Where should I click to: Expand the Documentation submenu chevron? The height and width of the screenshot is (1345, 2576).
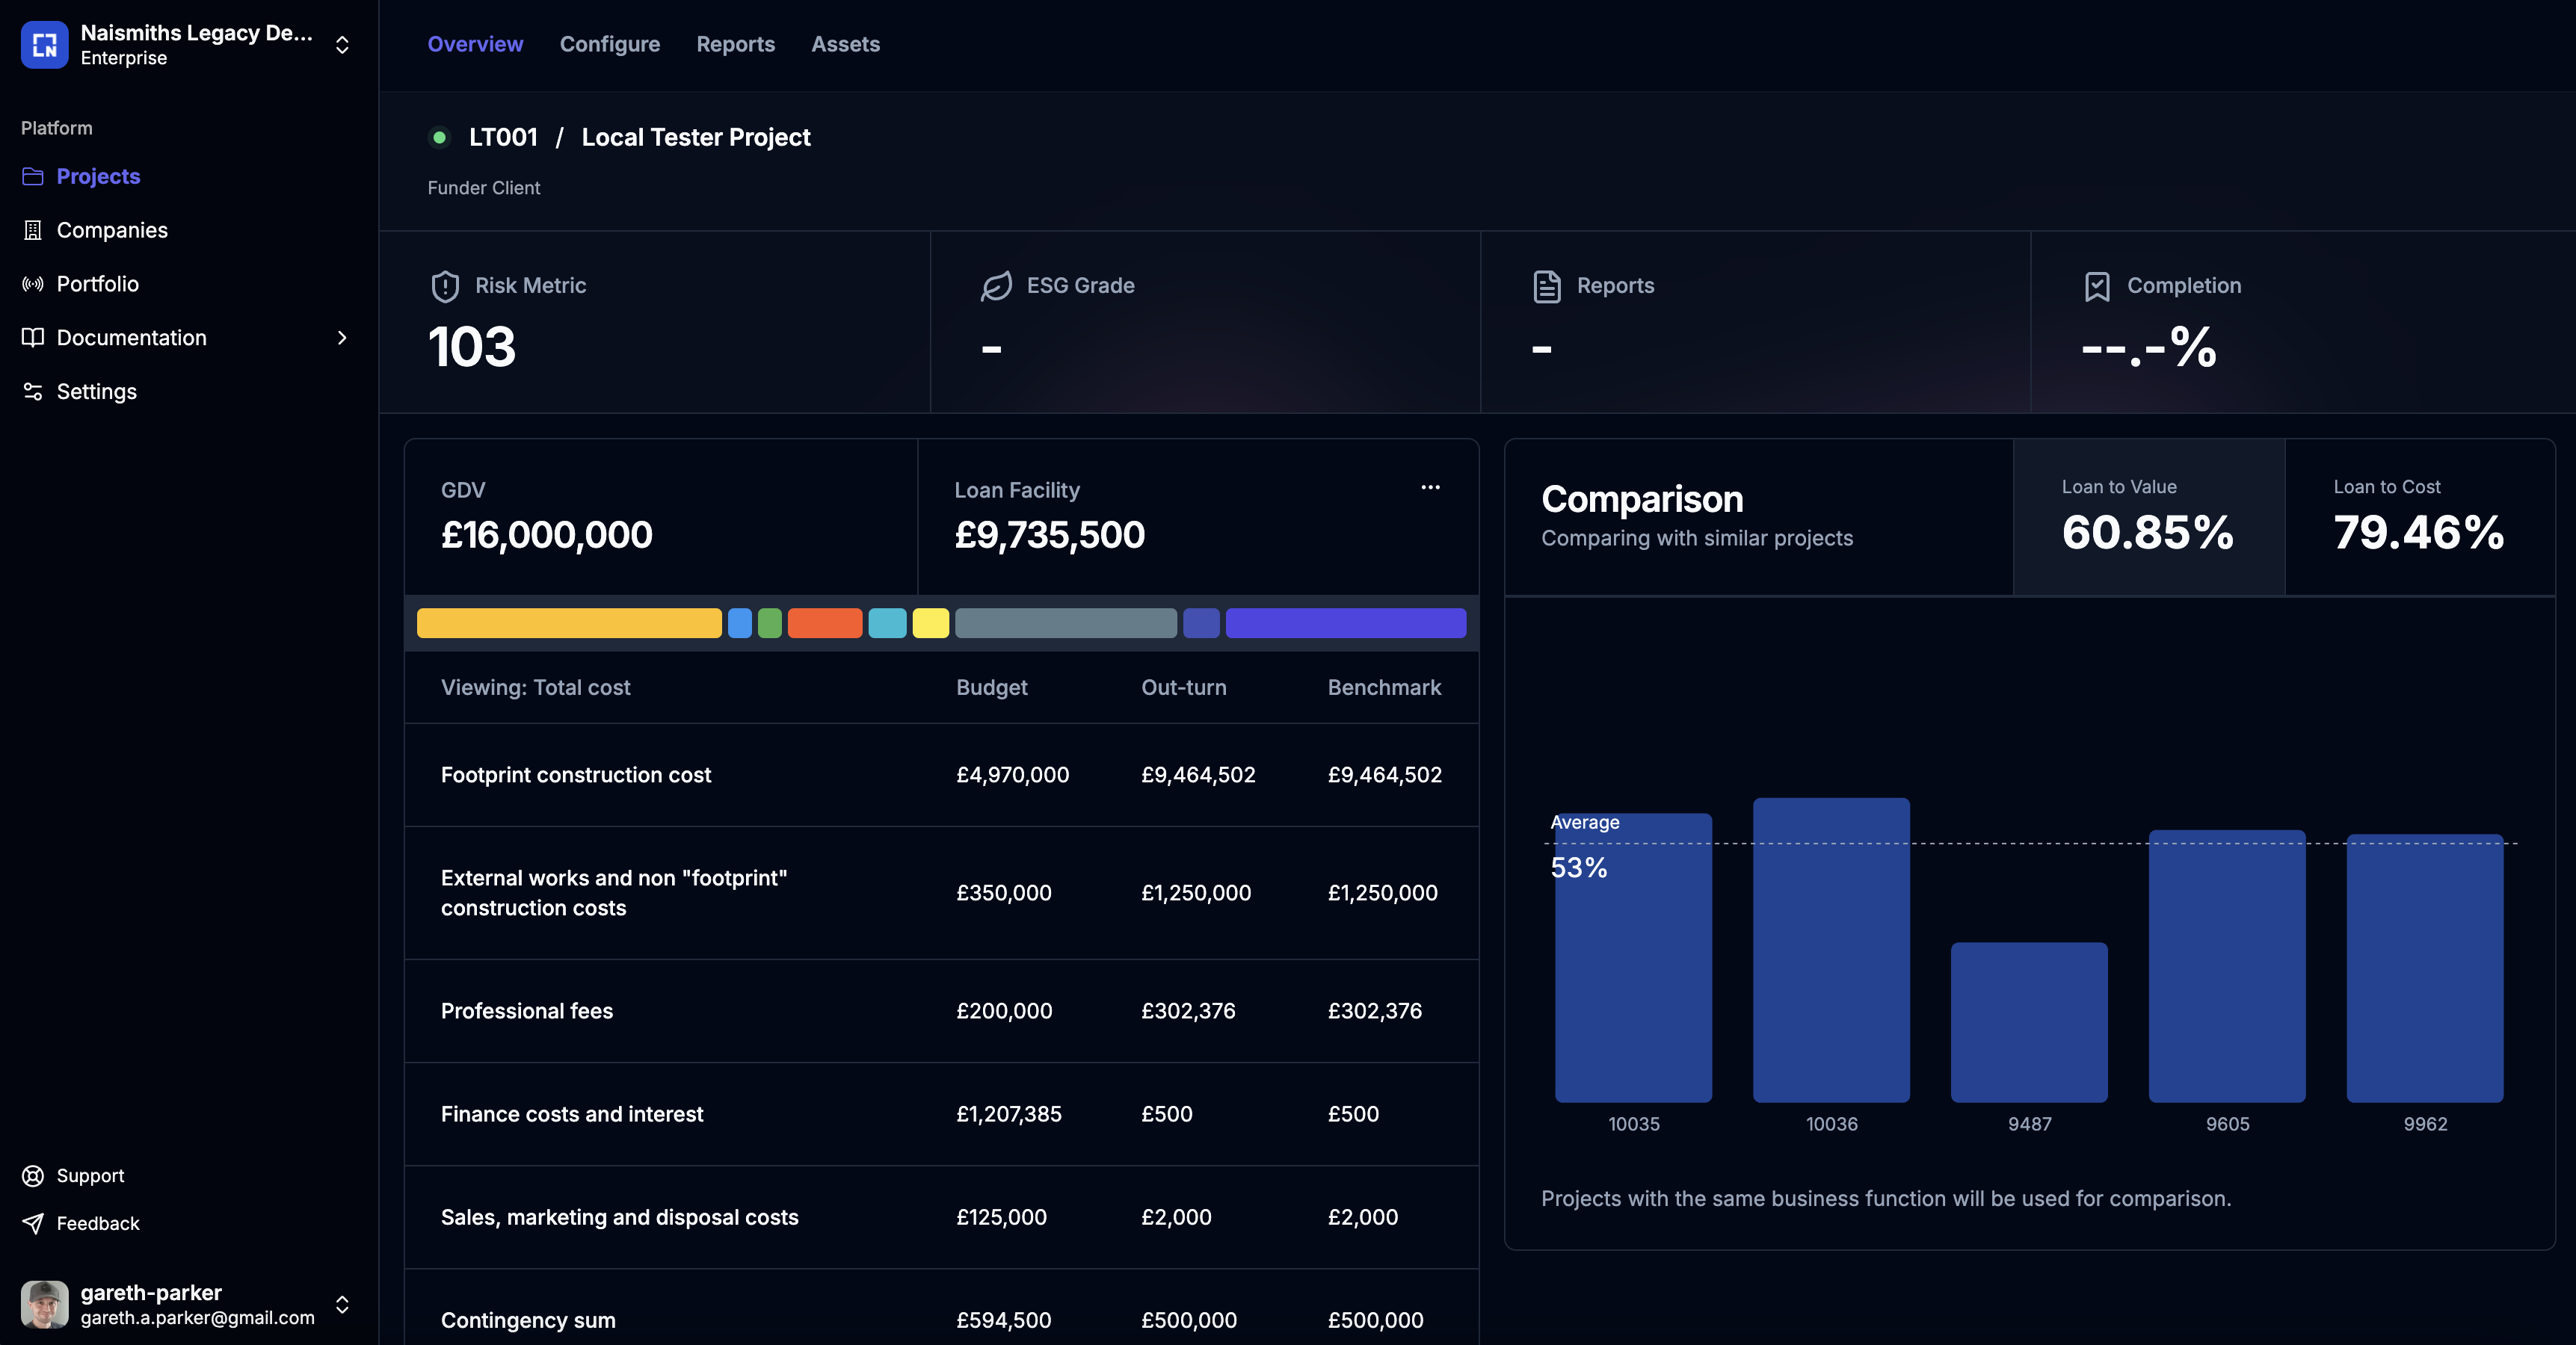tap(342, 338)
